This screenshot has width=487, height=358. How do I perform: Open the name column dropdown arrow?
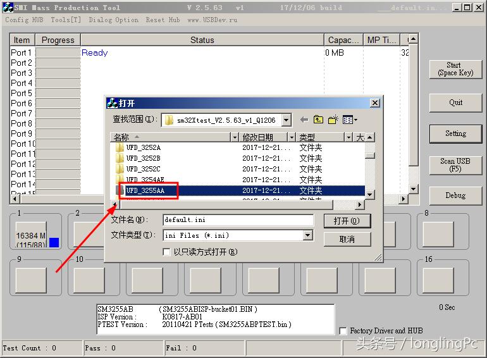pyautogui.click(x=235, y=137)
